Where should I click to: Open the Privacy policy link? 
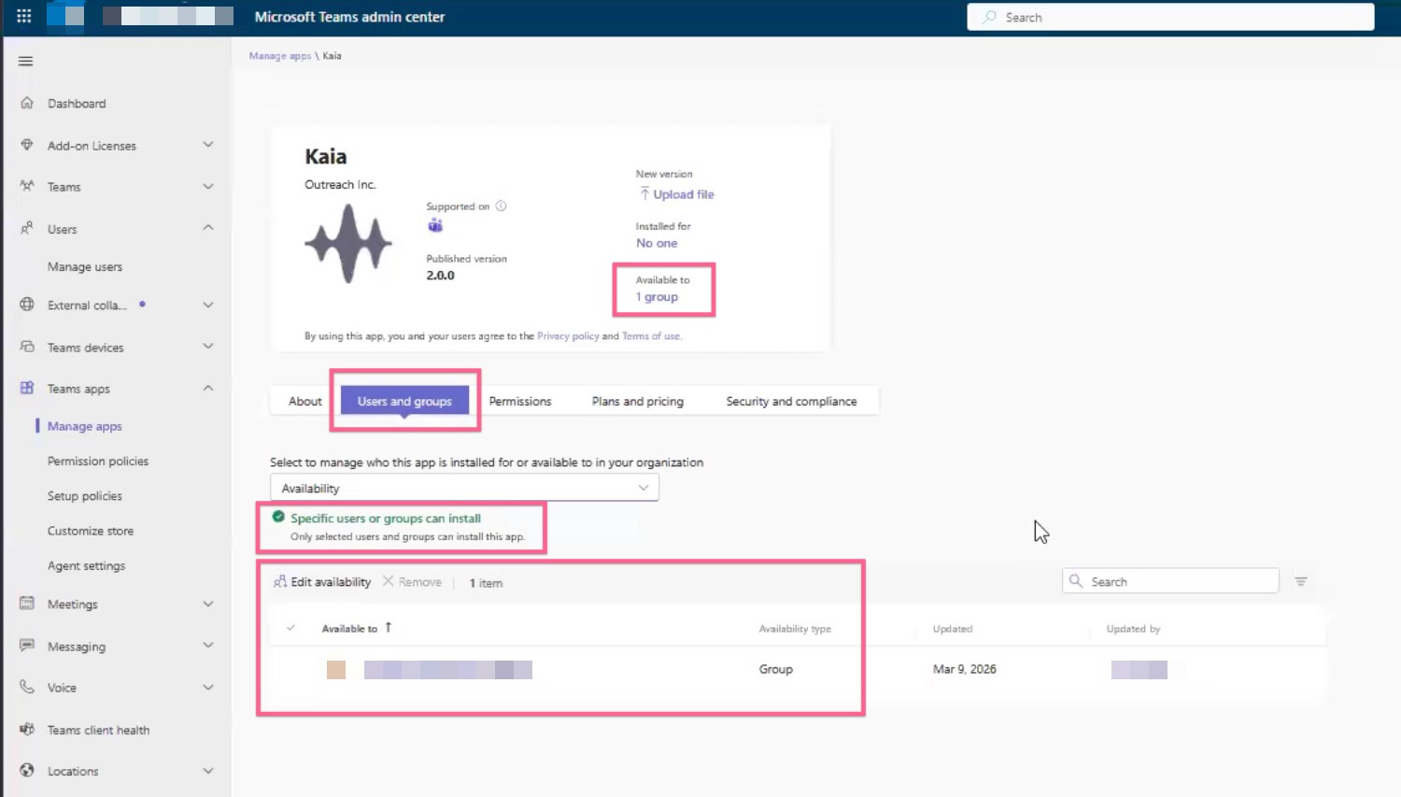click(568, 335)
